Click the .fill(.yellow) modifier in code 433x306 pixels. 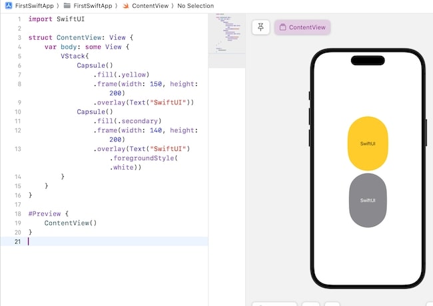click(121, 75)
